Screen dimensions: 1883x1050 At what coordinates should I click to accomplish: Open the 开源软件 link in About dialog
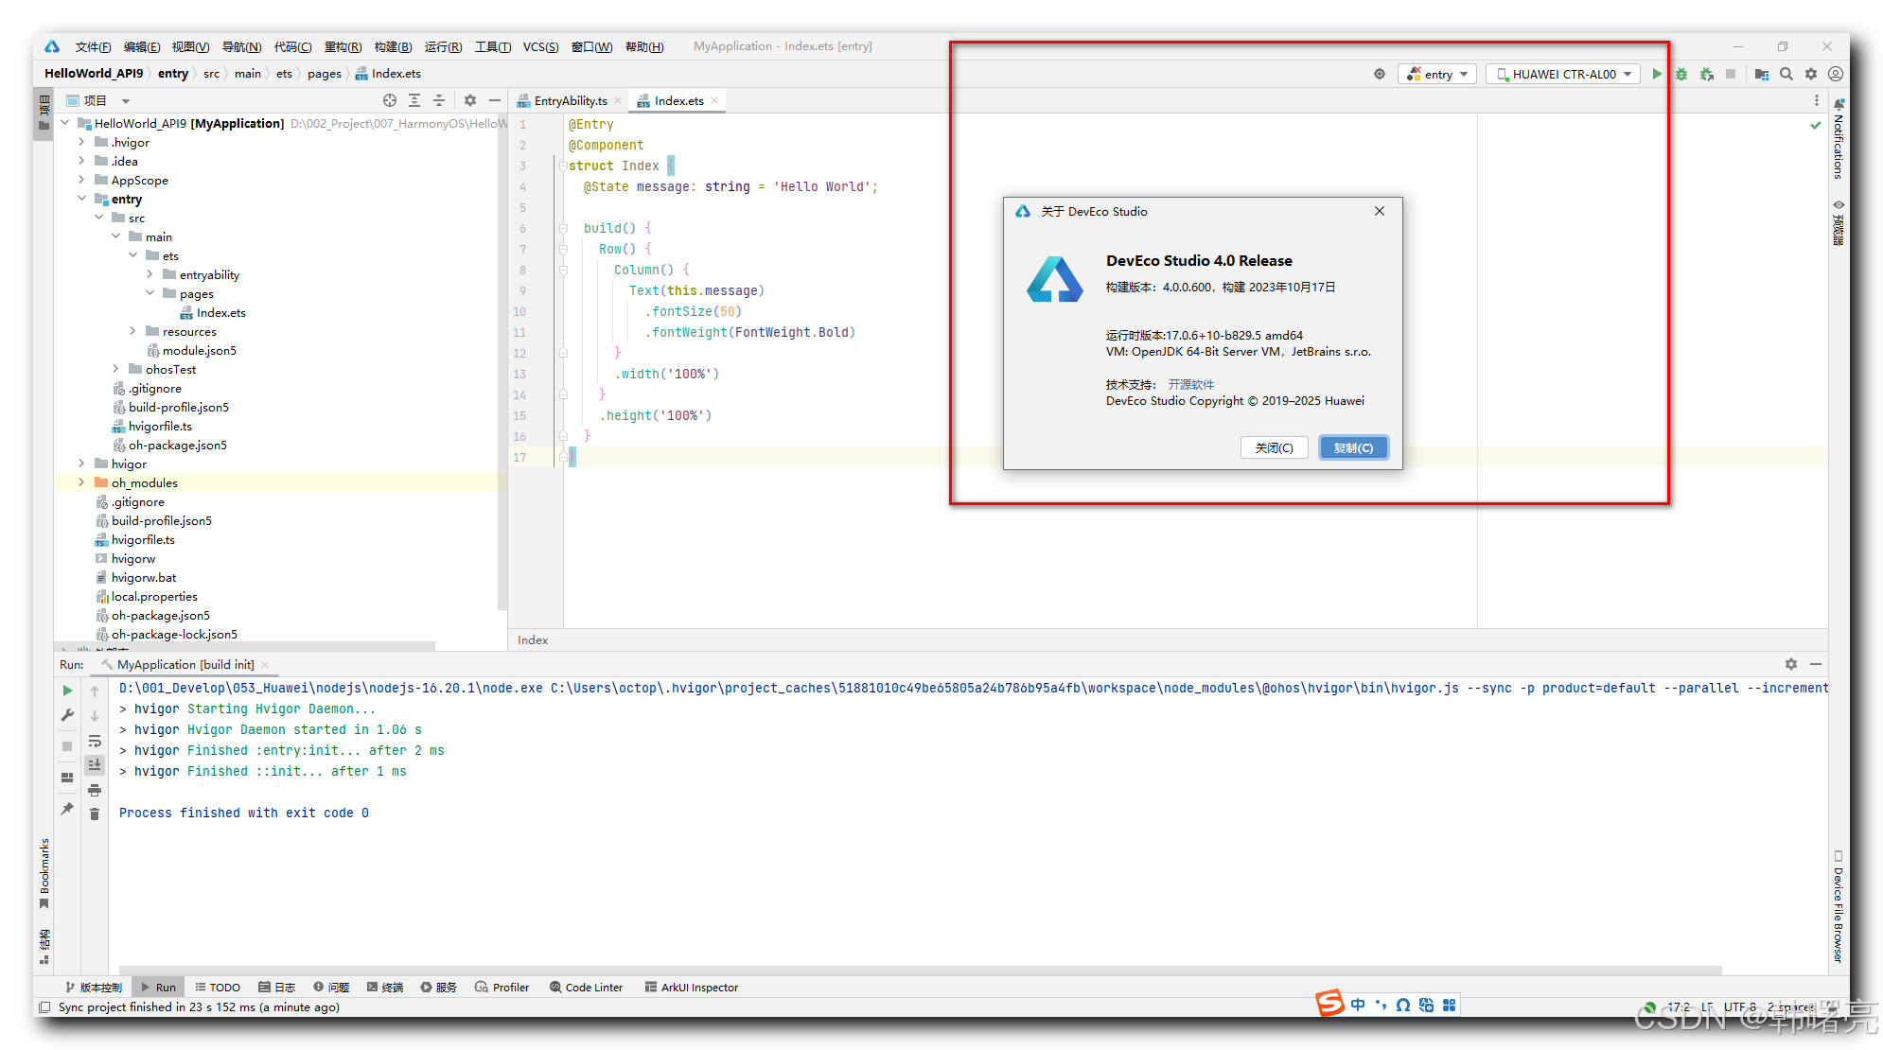pyautogui.click(x=1190, y=384)
